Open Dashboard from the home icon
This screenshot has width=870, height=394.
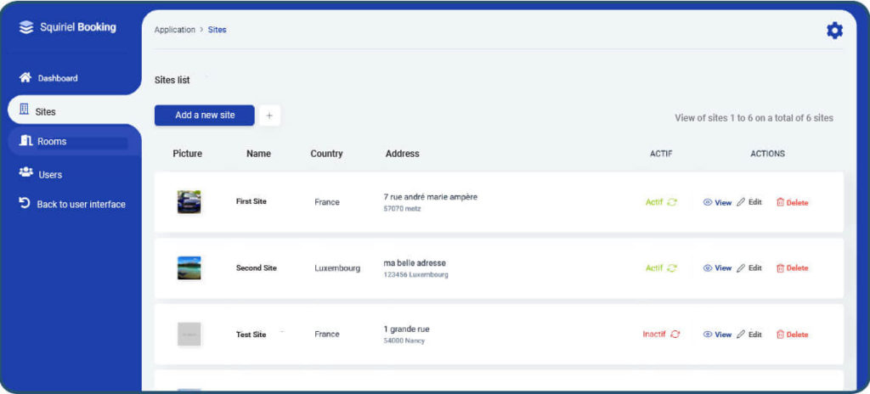pyautogui.click(x=25, y=77)
